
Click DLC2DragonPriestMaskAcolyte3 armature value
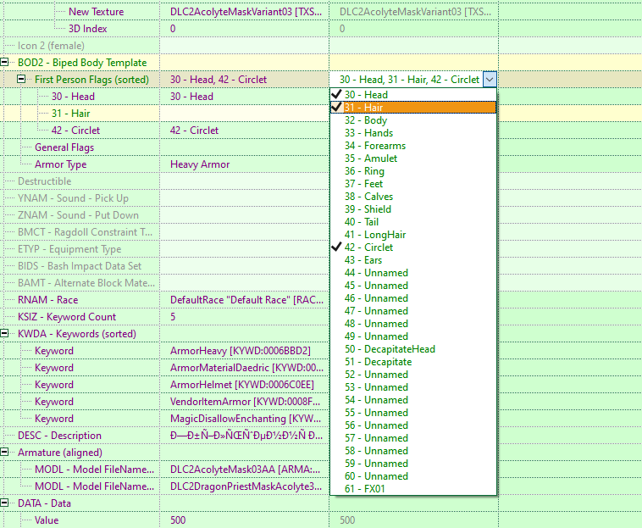pos(245,486)
